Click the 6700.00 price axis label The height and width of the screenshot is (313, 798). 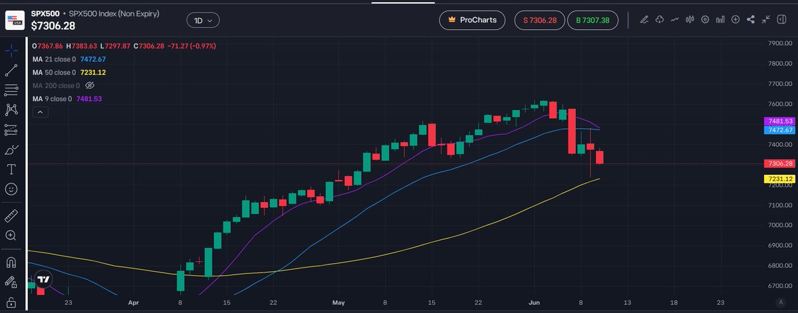point(780,286)
